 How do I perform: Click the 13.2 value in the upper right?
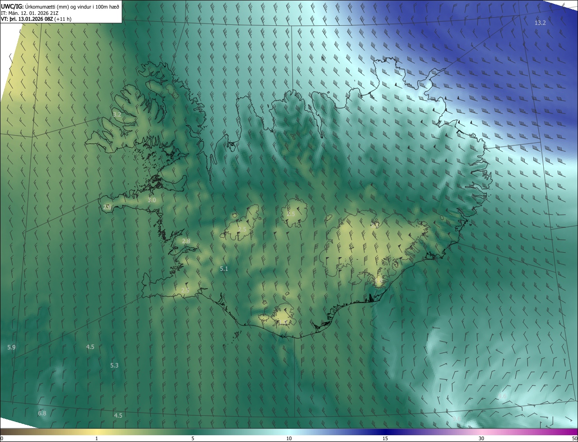click(540, 23)
